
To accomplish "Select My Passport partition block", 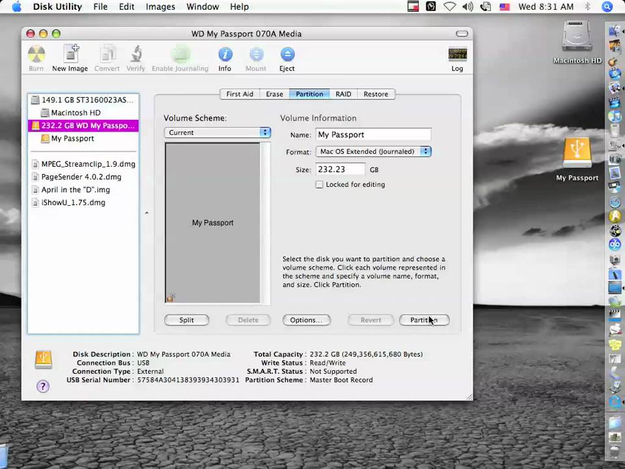I will point(212,223).
